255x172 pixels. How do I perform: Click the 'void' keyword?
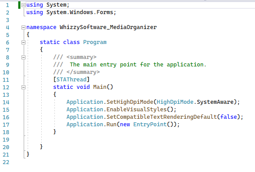83,87
